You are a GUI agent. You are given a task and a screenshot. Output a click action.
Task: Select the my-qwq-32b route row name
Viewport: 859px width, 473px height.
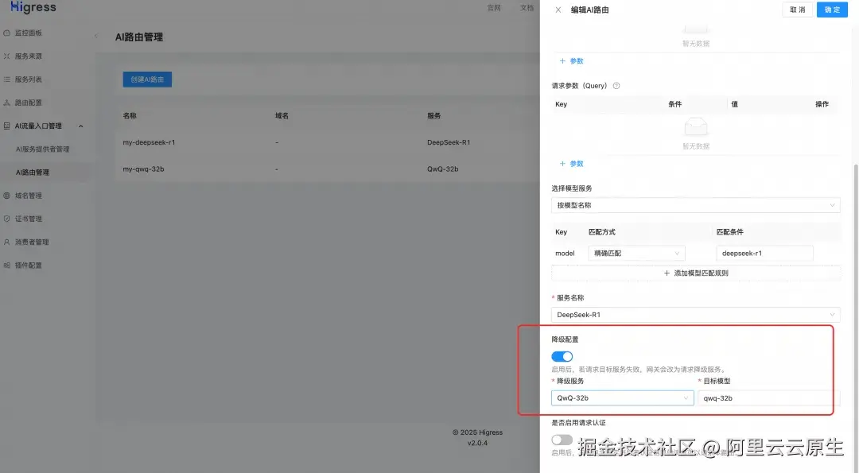[143, 169]
